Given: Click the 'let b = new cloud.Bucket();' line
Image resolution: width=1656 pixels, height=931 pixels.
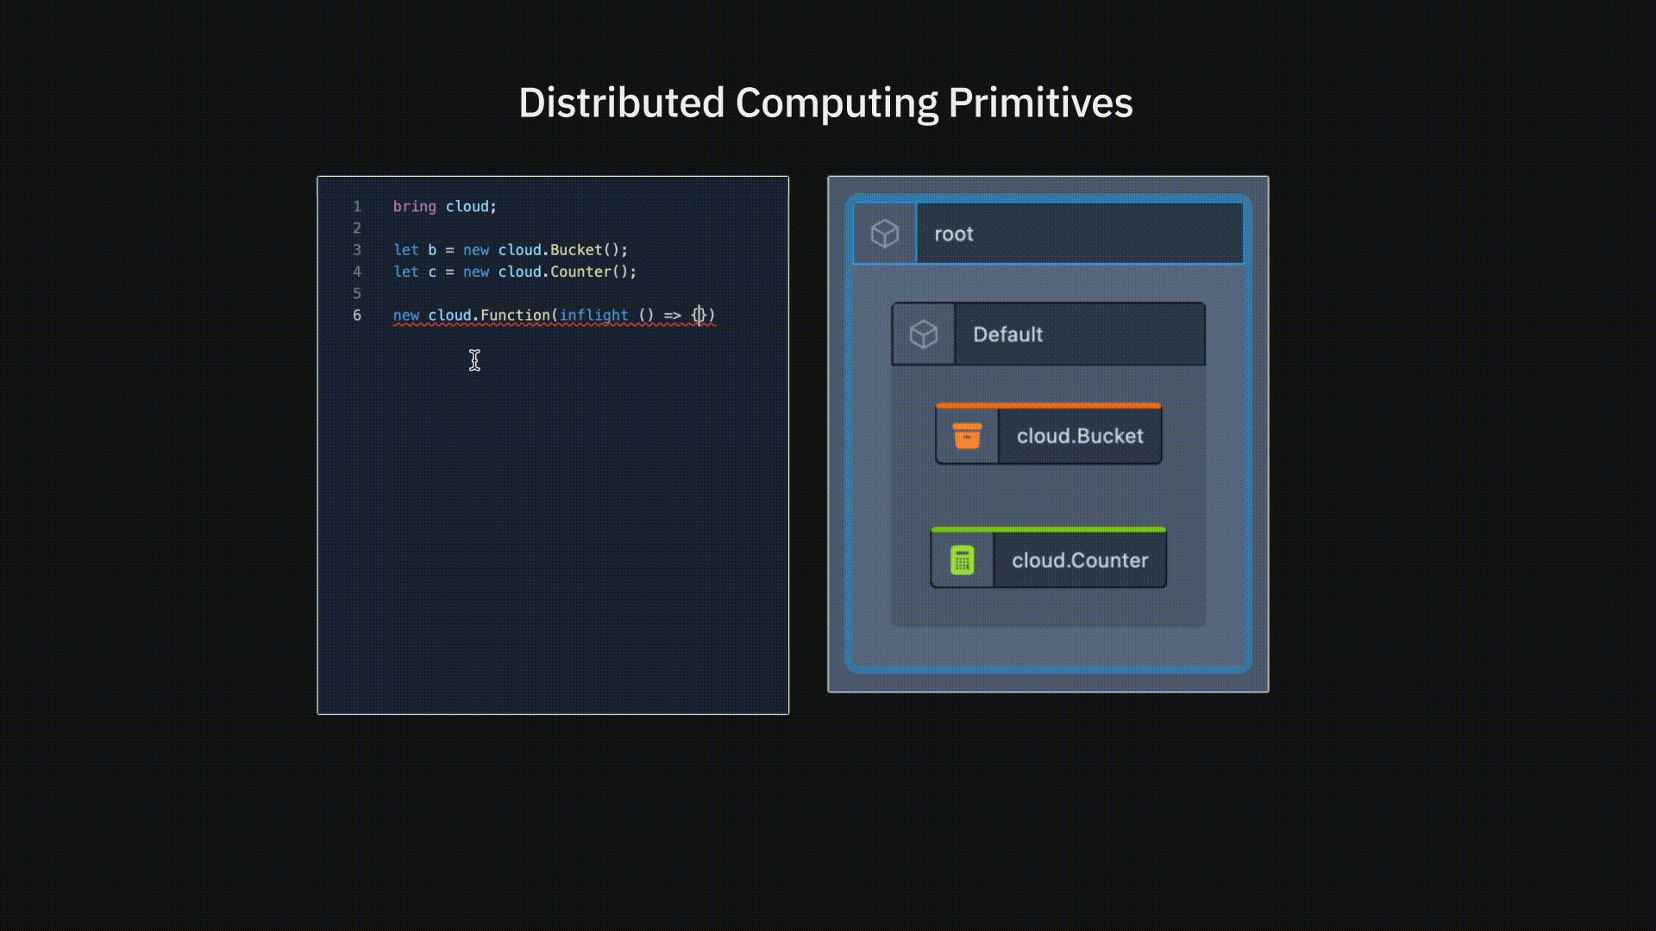Looking at the screenshot, I should point(511,250).
